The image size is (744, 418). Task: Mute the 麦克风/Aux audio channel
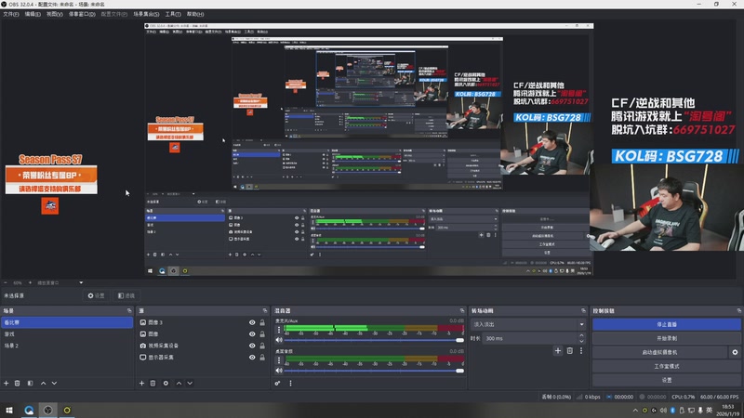click(x=279, y=340)
